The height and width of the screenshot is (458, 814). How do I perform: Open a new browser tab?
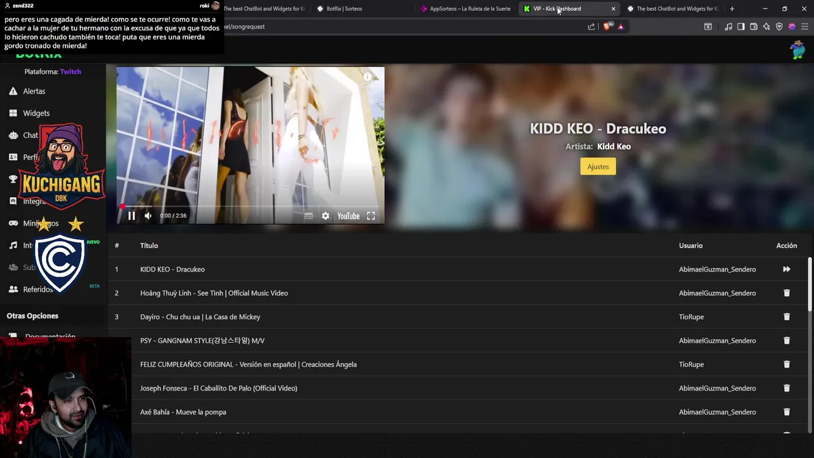coord(732,9)
